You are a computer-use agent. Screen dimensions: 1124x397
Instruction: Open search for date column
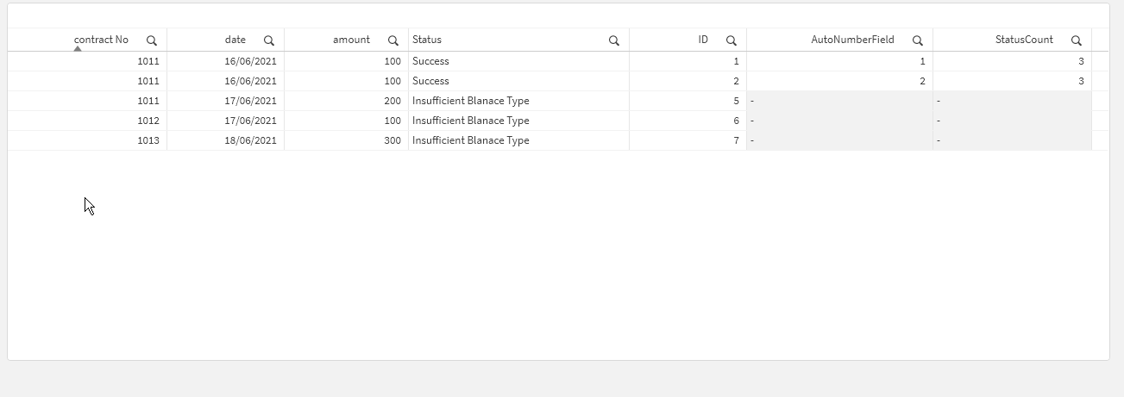tap(269, 40)
